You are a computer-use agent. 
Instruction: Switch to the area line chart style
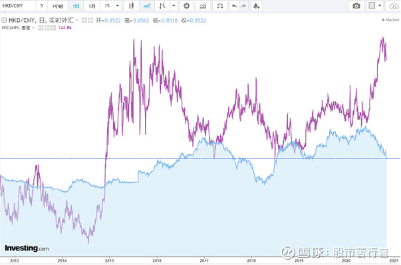pos(147,5)
